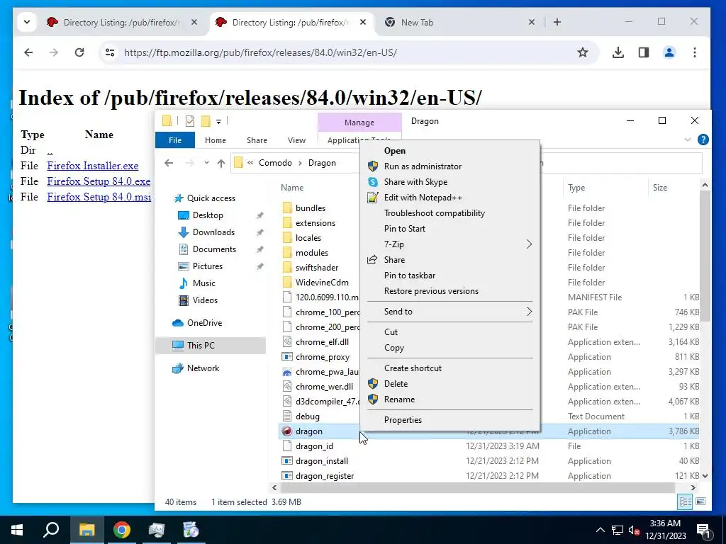Expand the ribbon using chevron
The width and height of the screenshot is (726, 544).
click(x=688, y=140)
